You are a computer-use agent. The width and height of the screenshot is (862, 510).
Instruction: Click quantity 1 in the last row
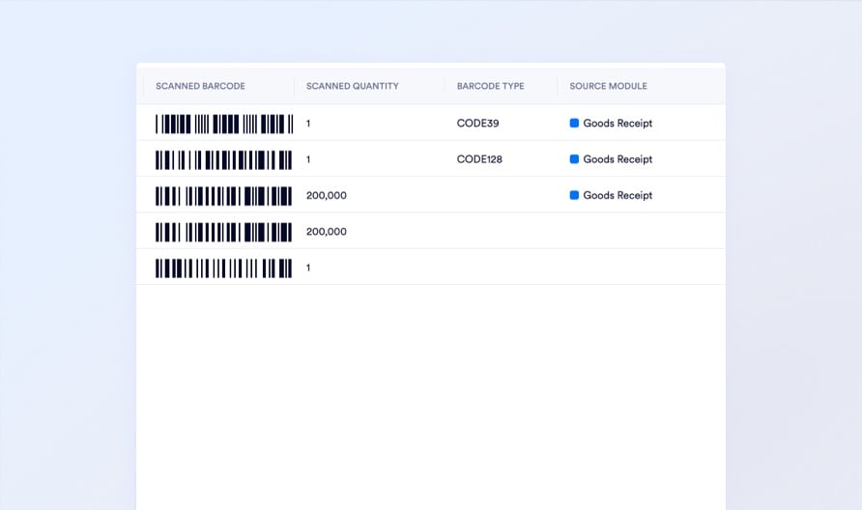[308, 268]
